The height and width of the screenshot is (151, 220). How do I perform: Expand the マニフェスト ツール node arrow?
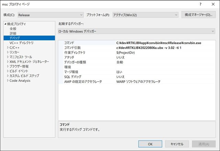coord(8,57)
